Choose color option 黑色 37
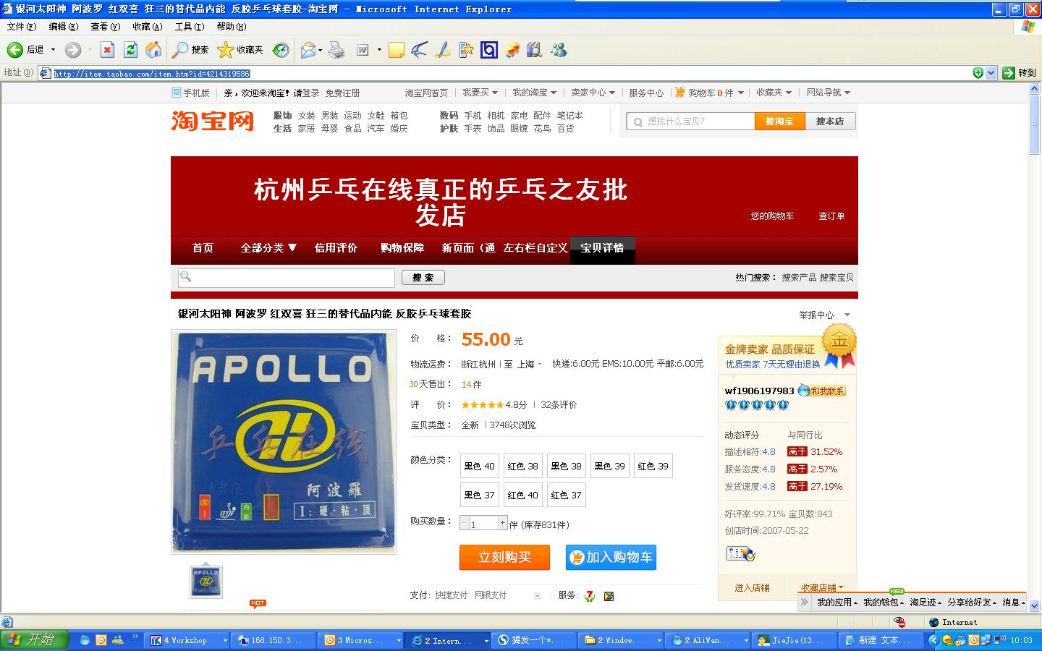The width and height of the screenshot is (1042, 651). pos(479,495)
